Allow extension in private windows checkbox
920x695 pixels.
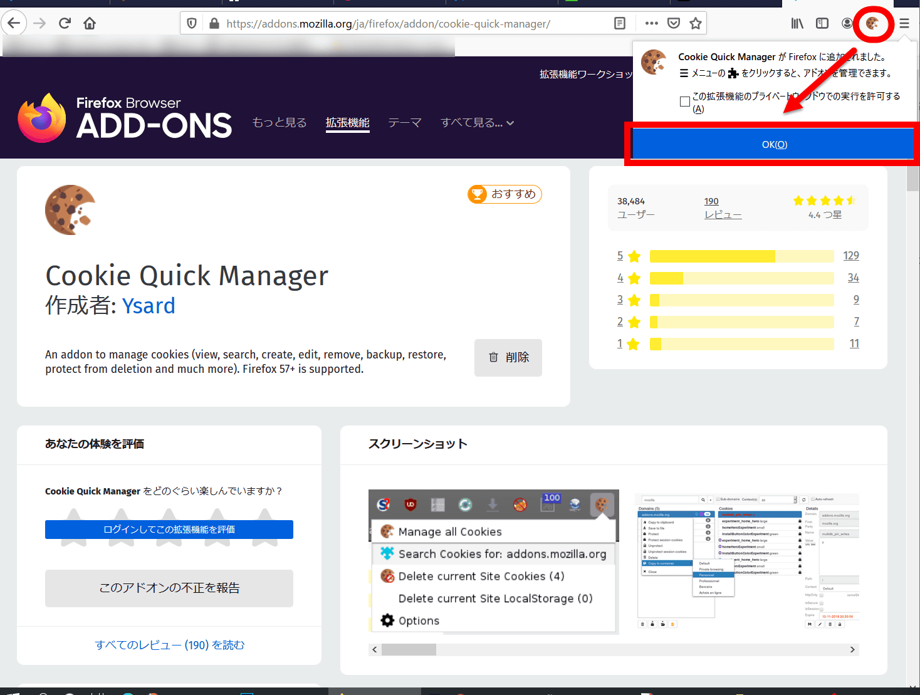pyautogui.click(x=685, y=102)
